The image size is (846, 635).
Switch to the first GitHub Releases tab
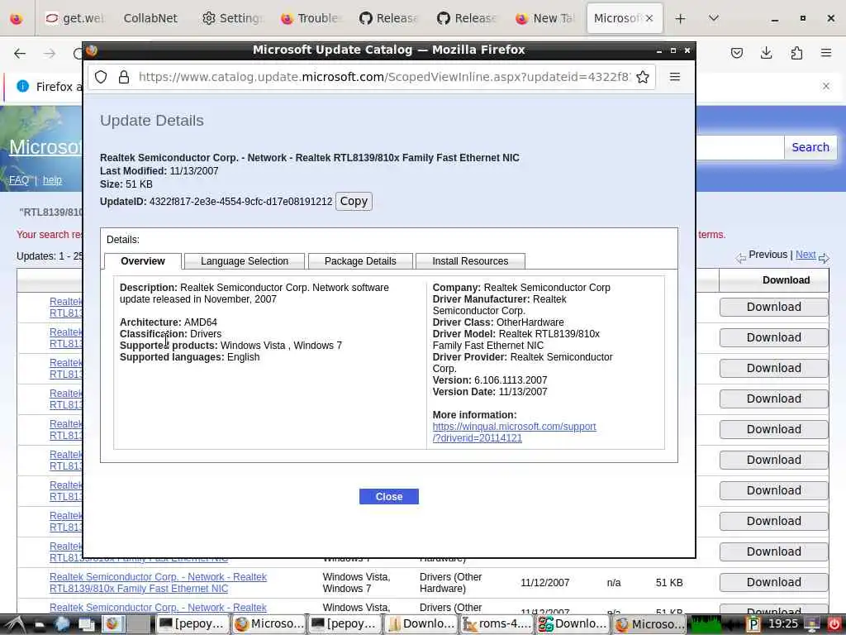coord(387,18)
